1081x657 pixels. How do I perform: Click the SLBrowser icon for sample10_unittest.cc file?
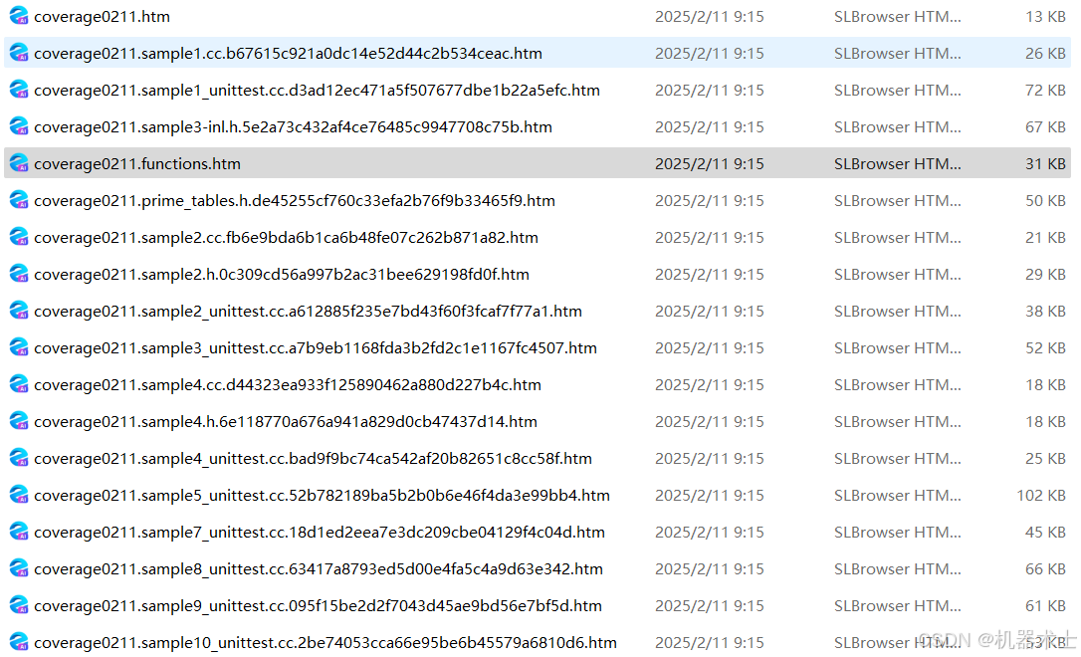pos(18,642)
